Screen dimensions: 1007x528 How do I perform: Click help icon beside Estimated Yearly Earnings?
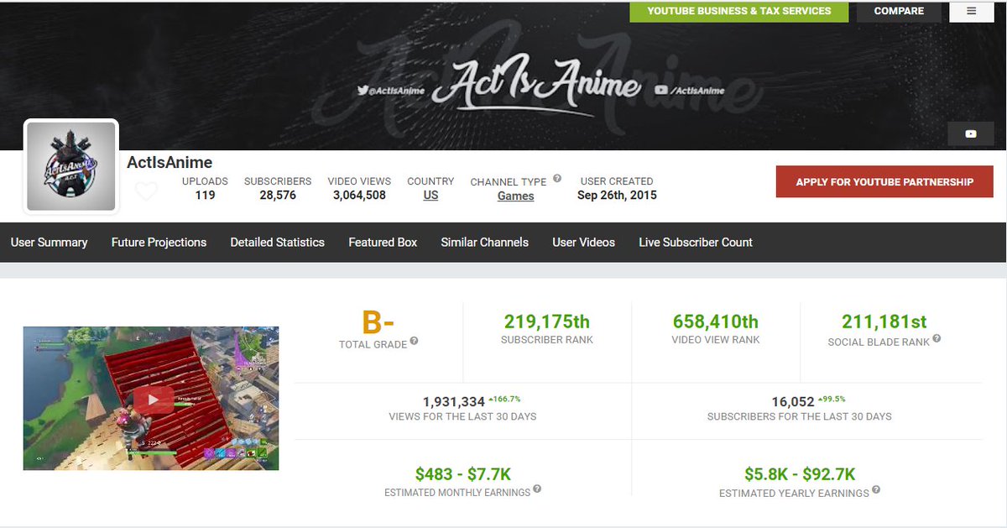pyautogui.click(x=876, y=489)
